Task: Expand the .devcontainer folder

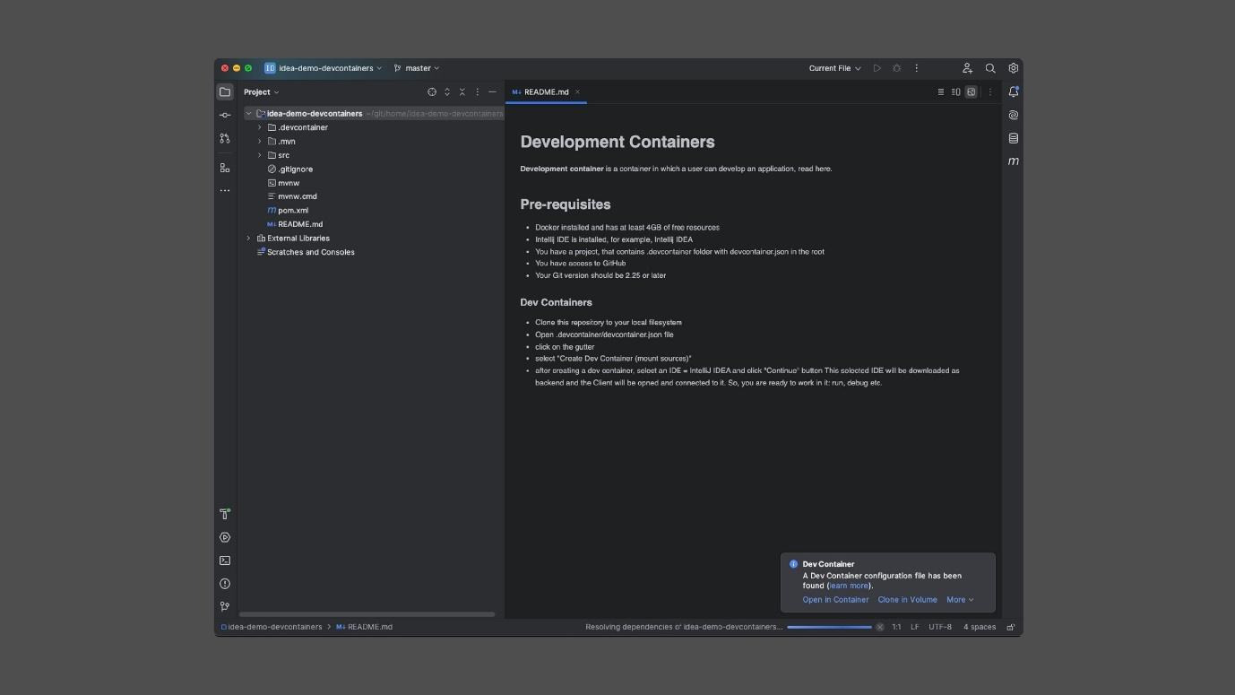Action: [260, 127]
